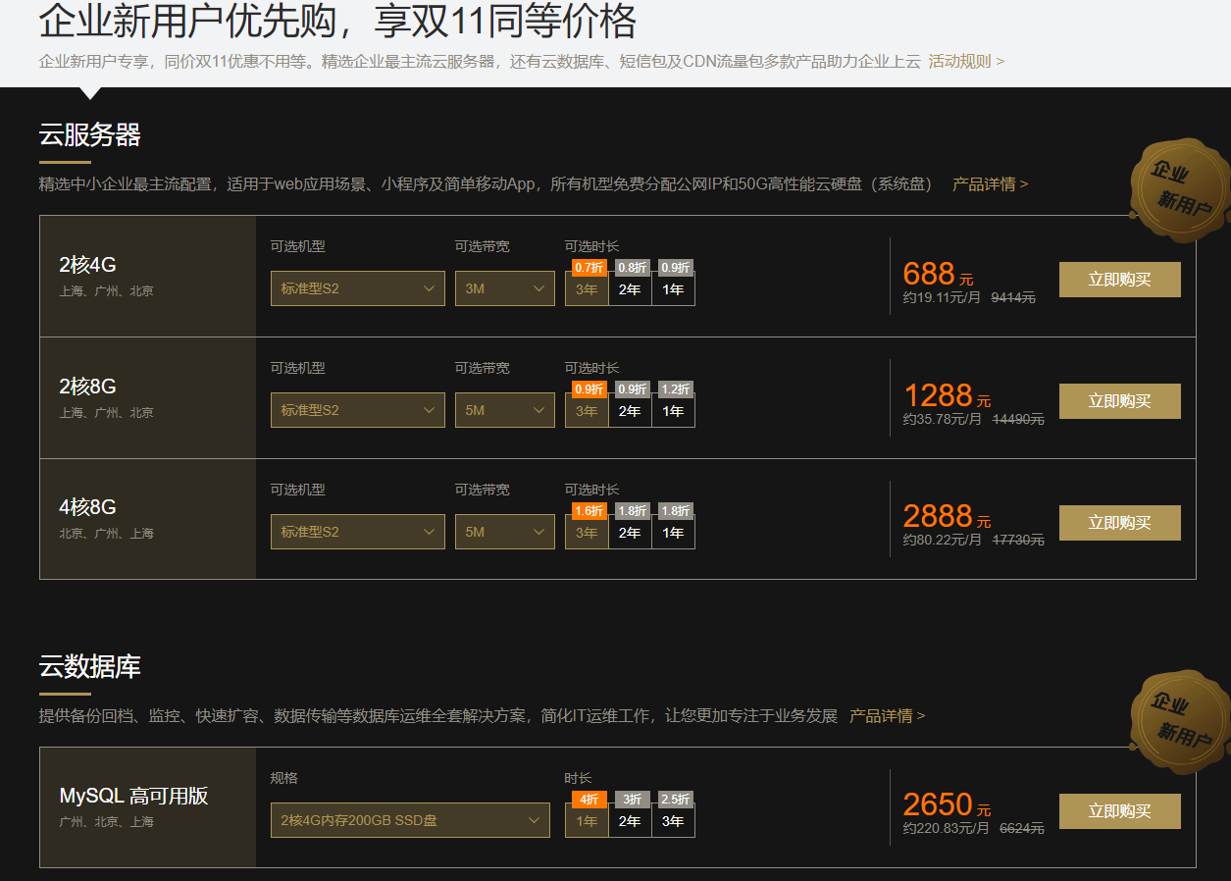Open MySQL 2核4G内存200GB SSD盘 spec dropdown
The width and height of the screenshot is (1231, 881).
click(x=410, y=820)
